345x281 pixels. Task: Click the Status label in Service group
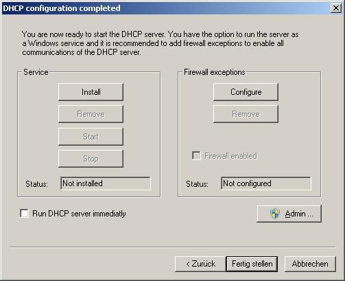[36, 184]
